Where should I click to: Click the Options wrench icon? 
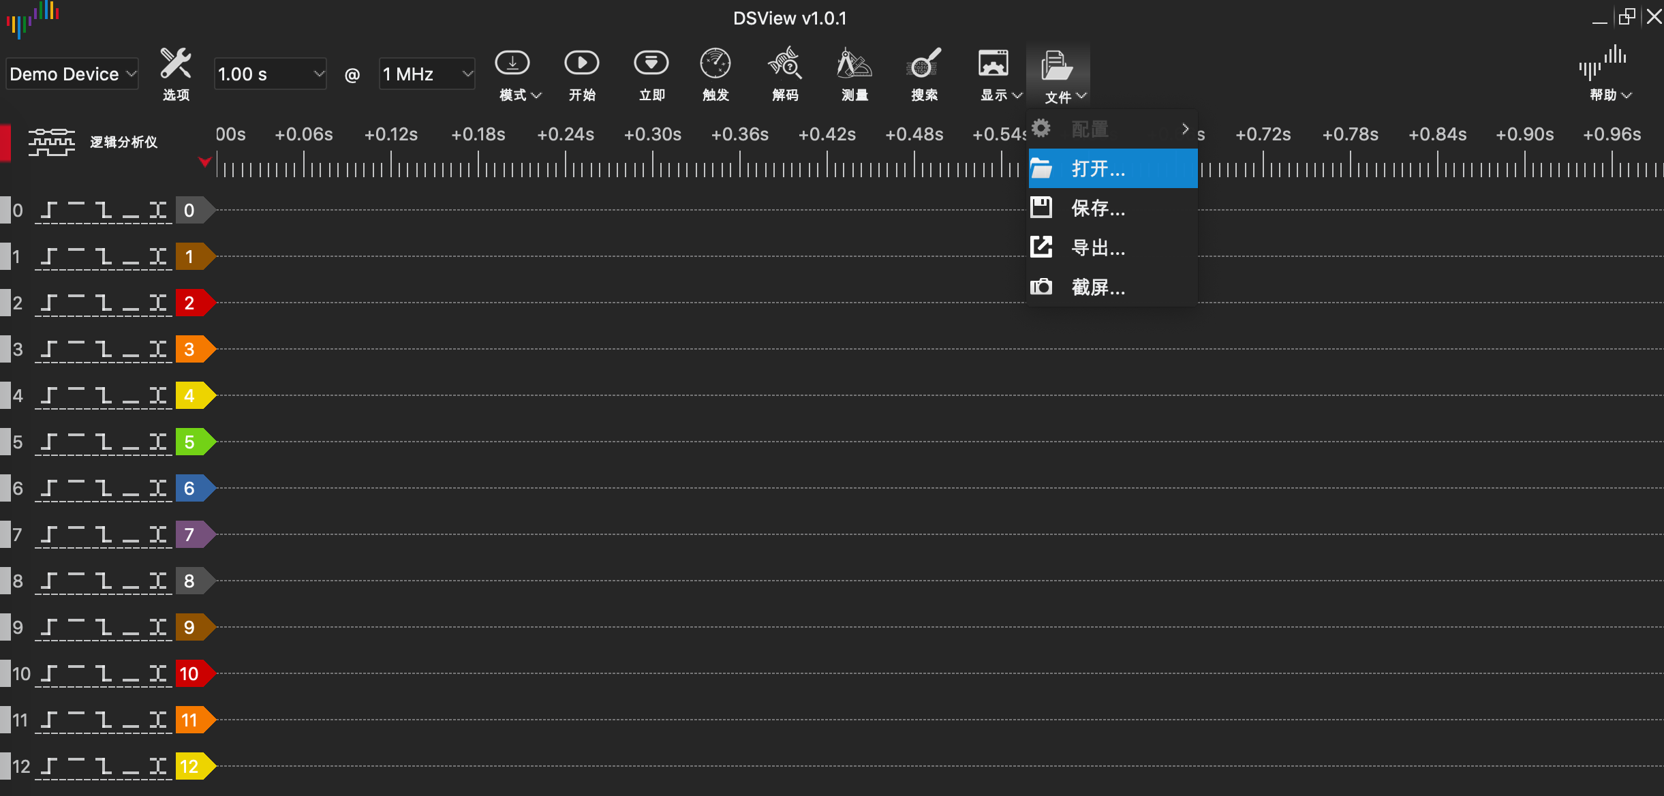pyautogui.click(x=175, y=64)
